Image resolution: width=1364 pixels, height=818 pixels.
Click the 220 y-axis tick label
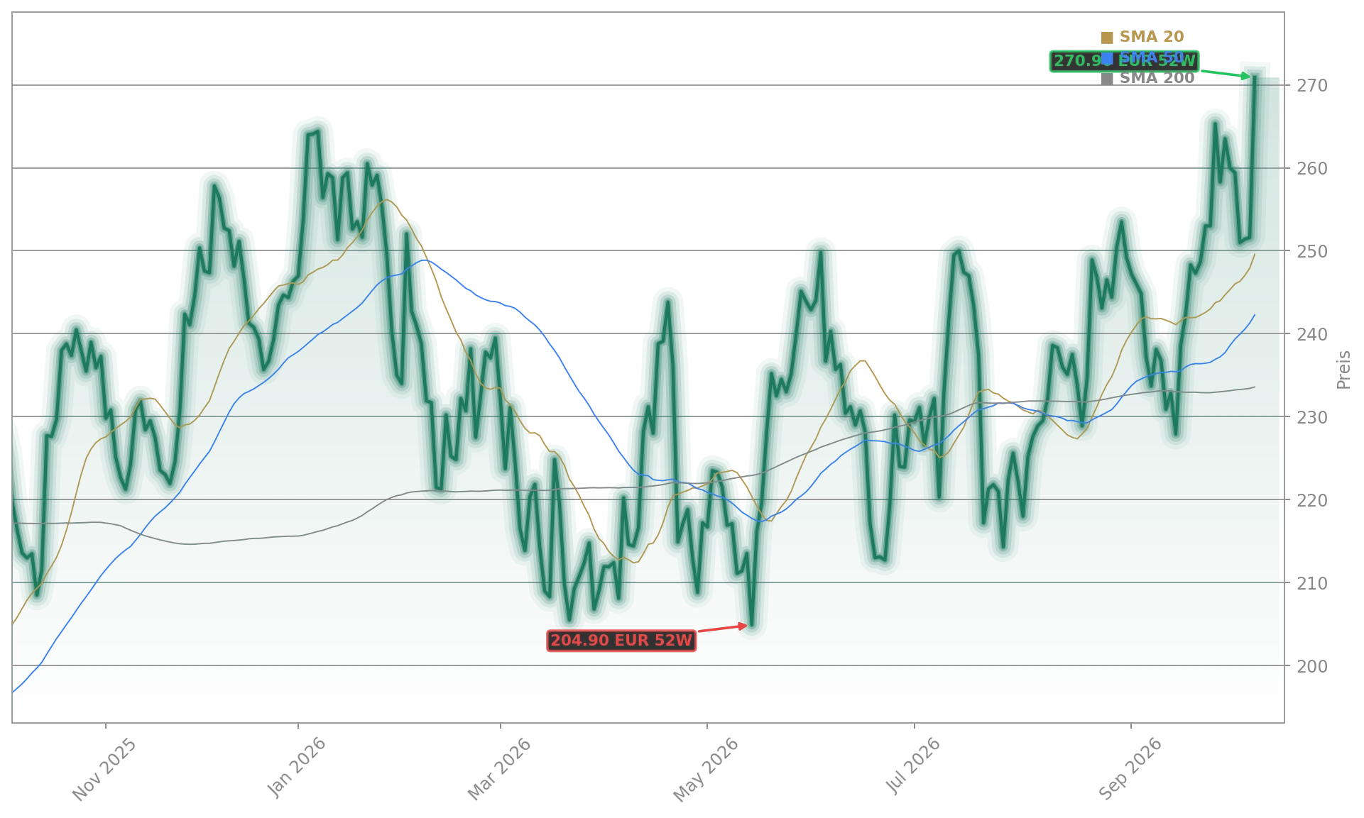pos(1312,500)
